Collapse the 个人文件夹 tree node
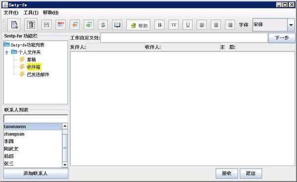Image resolution: width=297 pixels, height=182 pixels. click(7, 52)
